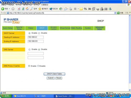
Task: Open the Quick Setup tab
Action: pyautogui.click(x=8, y=28)
